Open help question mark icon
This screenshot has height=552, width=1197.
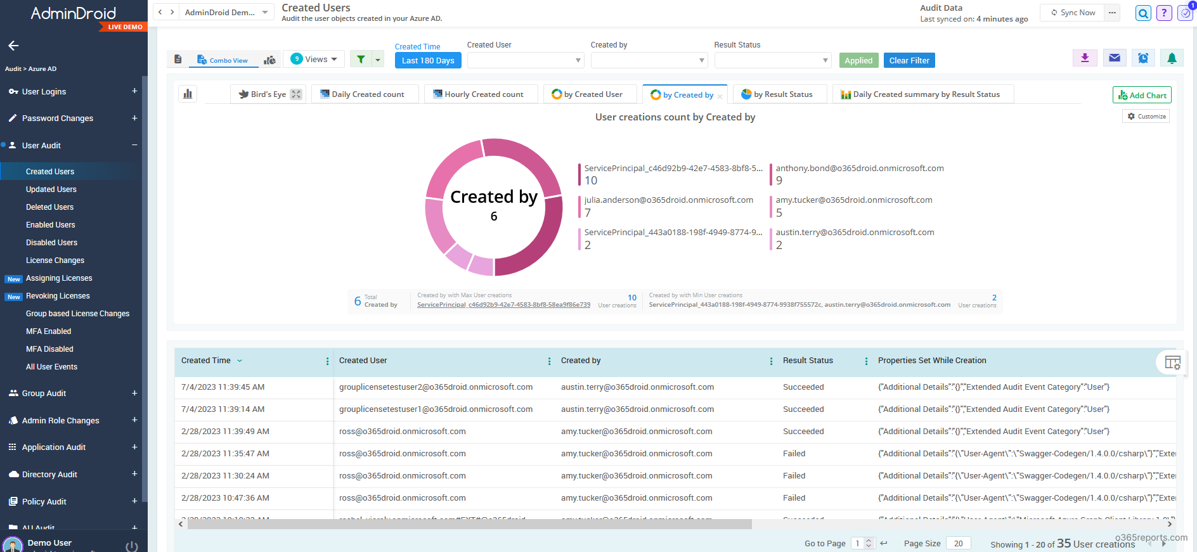coord(1164,13)
